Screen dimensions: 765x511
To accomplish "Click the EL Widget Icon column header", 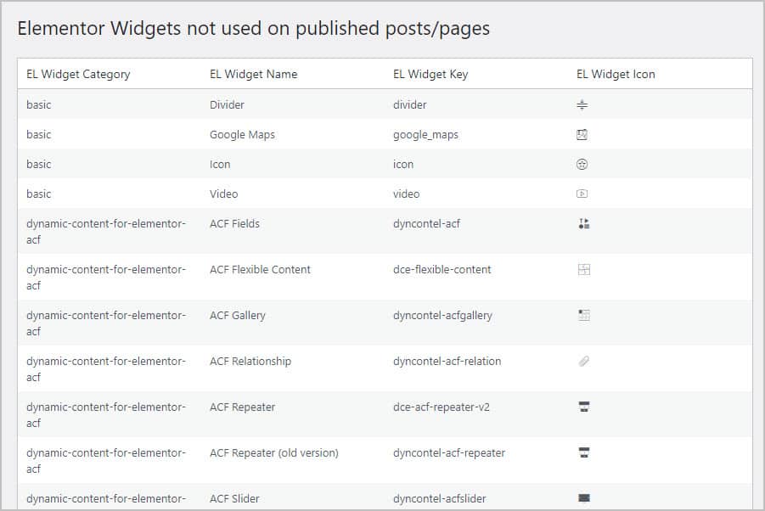I will (616, 74).
